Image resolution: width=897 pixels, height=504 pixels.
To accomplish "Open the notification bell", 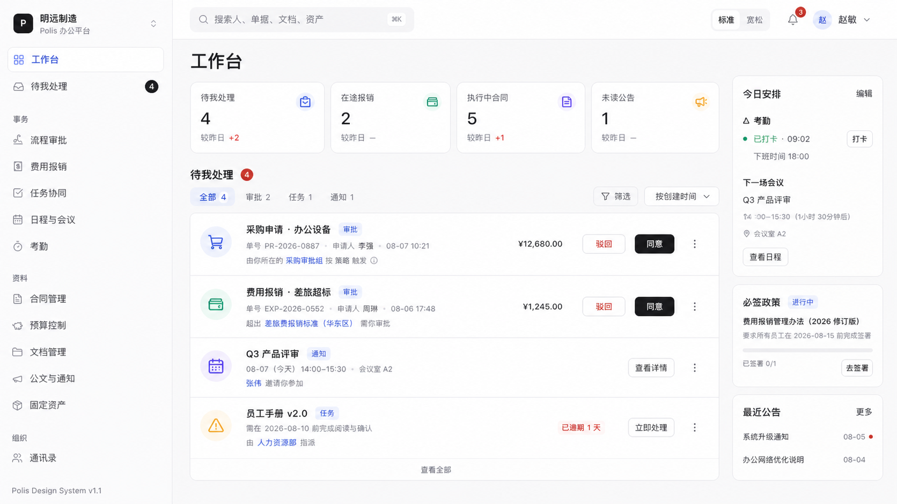I will [793, 20].
